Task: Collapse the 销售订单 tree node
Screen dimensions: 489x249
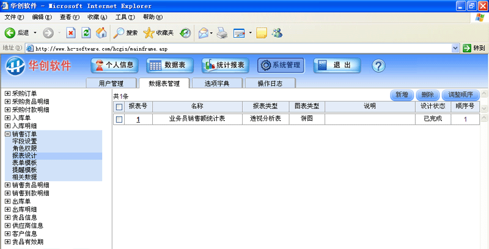Action: point(7,134)
